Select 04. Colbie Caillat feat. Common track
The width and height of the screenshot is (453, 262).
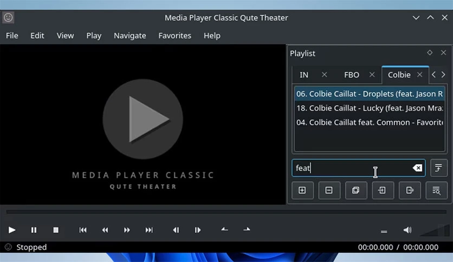(x=370, y=122)
